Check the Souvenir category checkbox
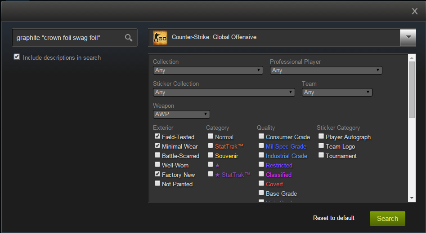This screenshot has height=233, width=426. [211, 155]
